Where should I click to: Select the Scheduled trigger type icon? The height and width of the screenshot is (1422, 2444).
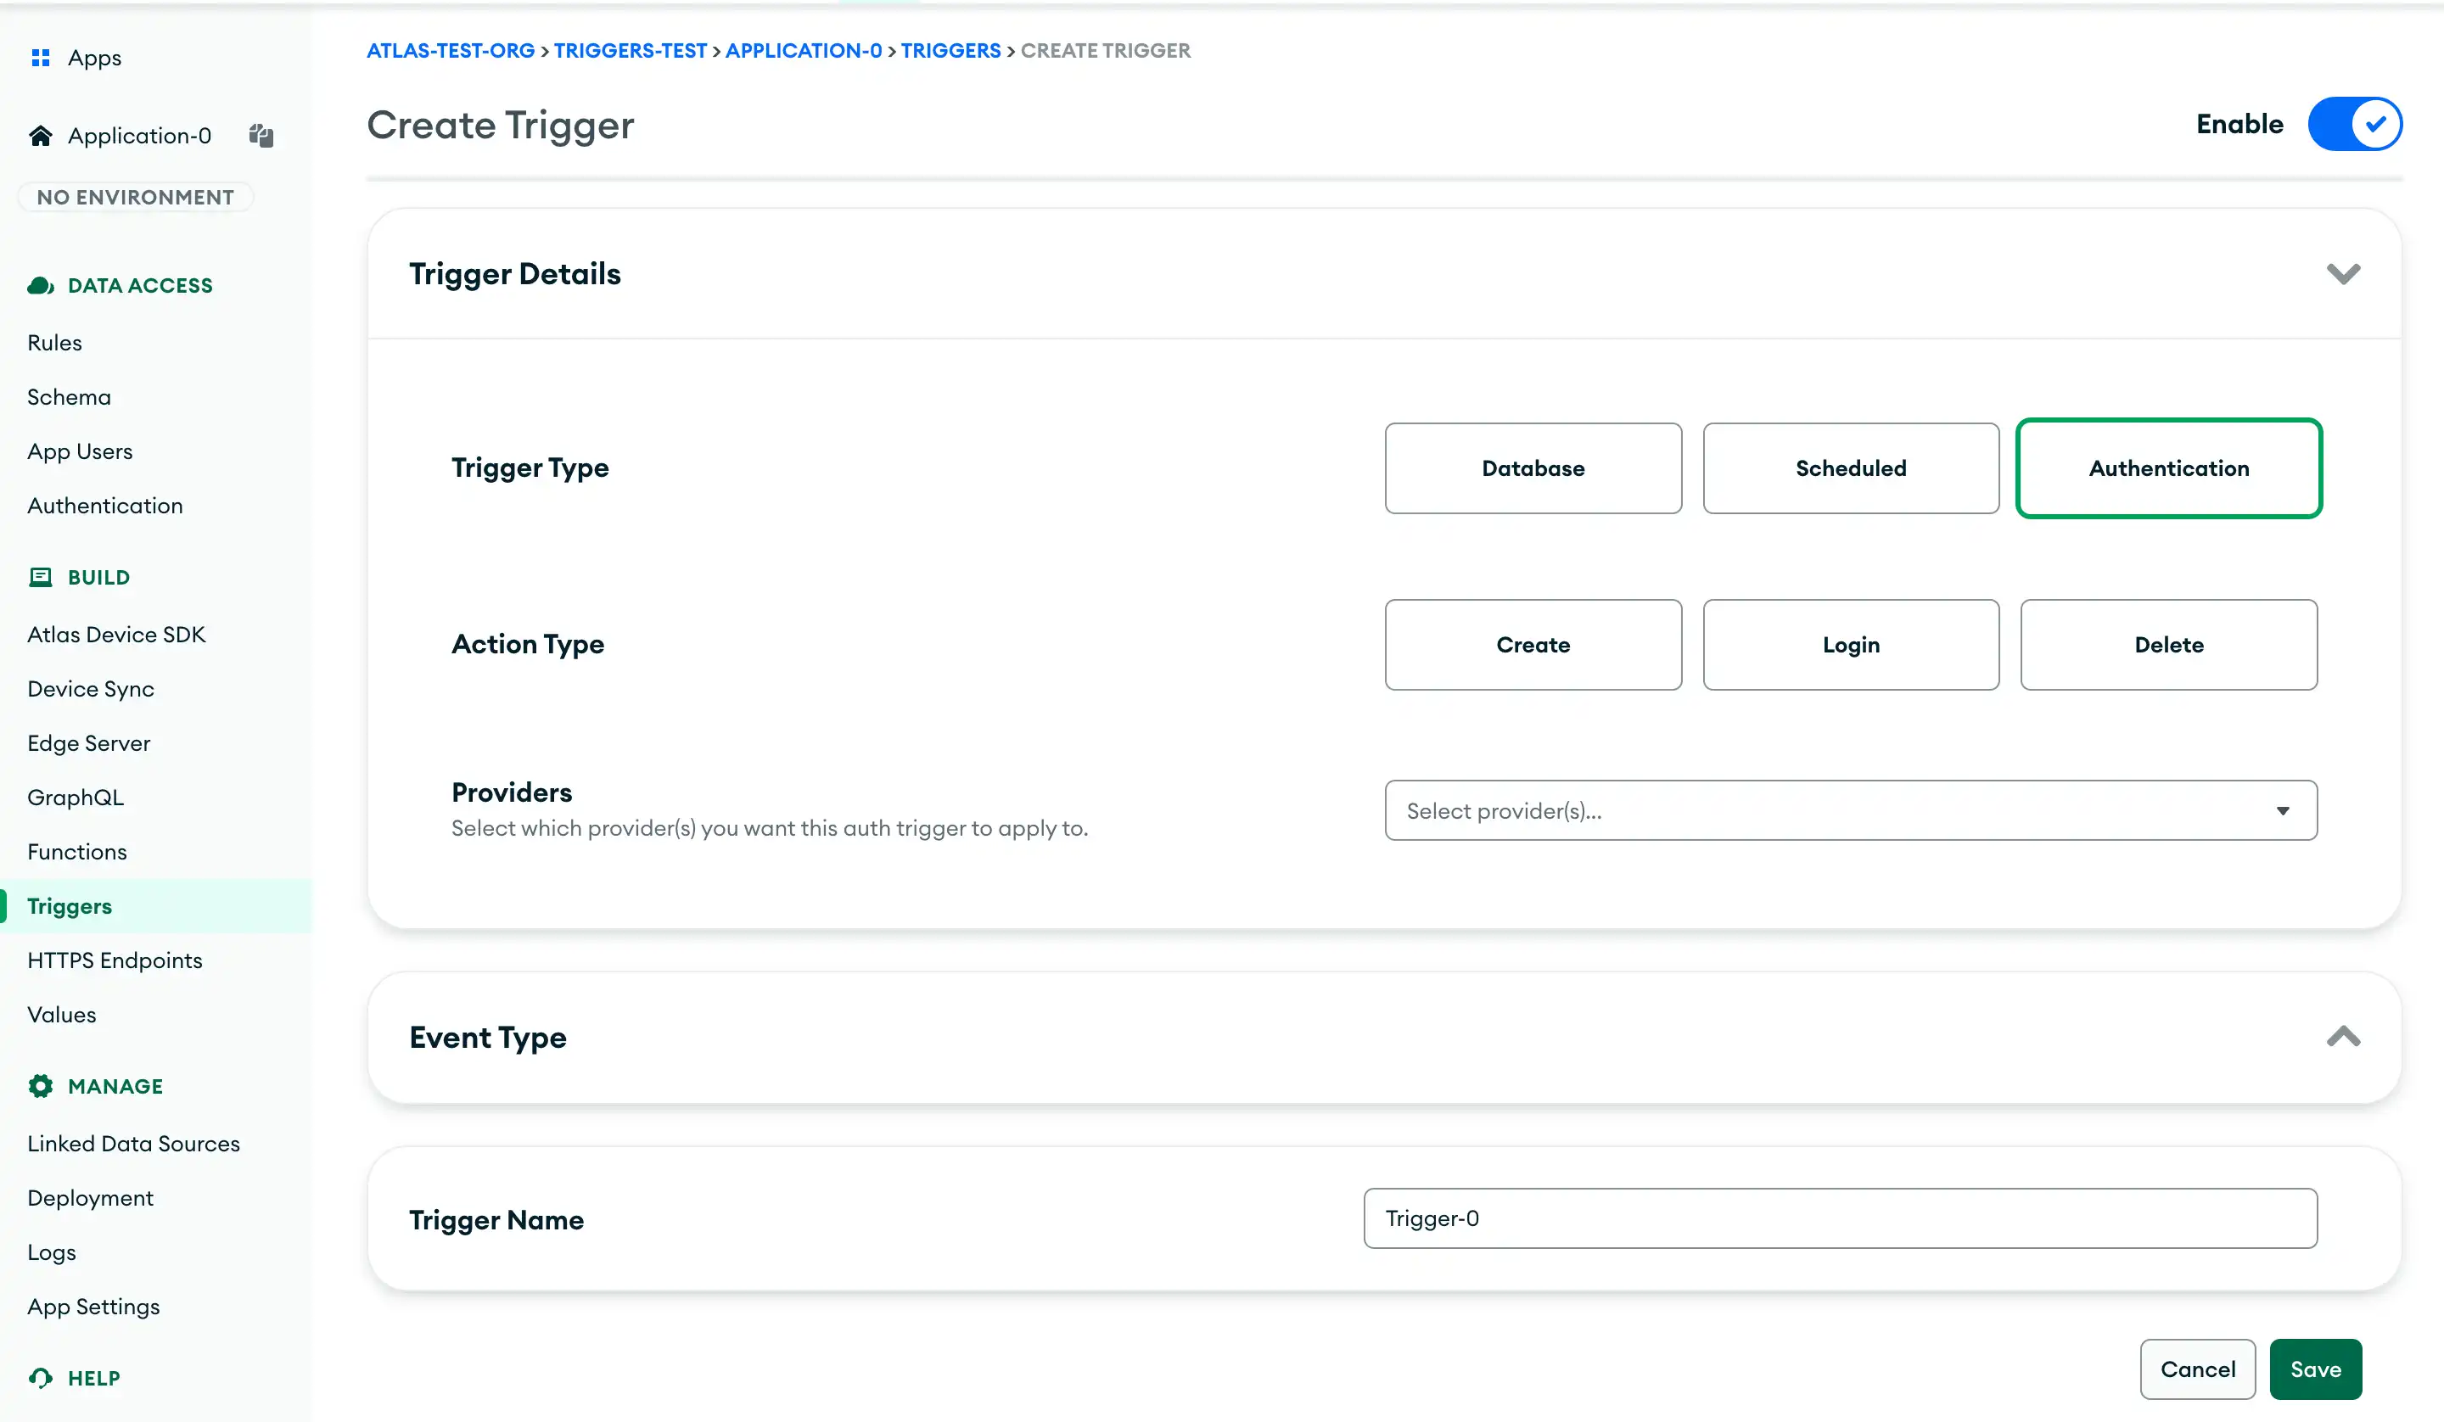point(1852,467)
